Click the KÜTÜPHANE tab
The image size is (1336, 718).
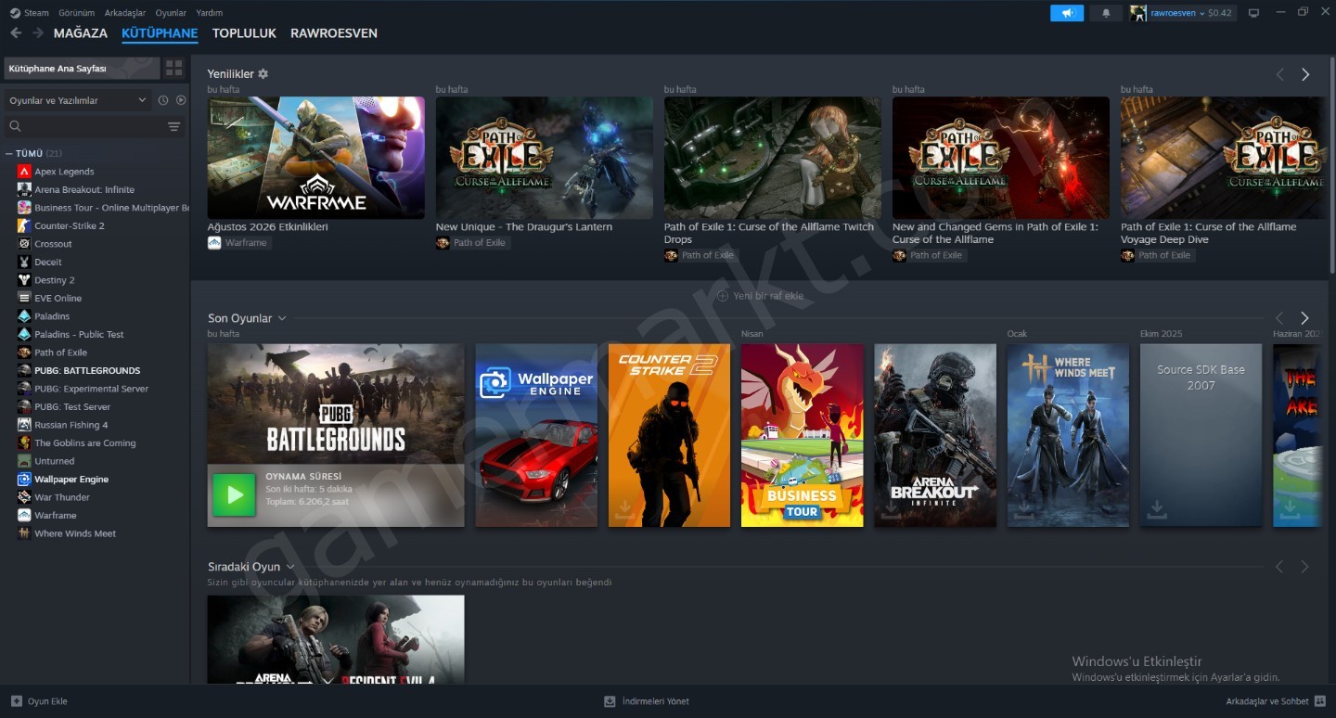click(160, 33)
